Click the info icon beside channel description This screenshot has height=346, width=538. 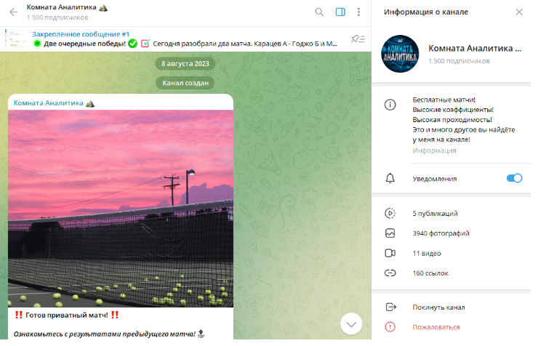(390, 105)
